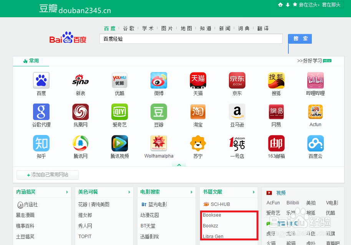The width and height of the screenshot is (351, 245).
Task: Expand the 书籍文献 category arrow
Action: (x=253, y=192)
